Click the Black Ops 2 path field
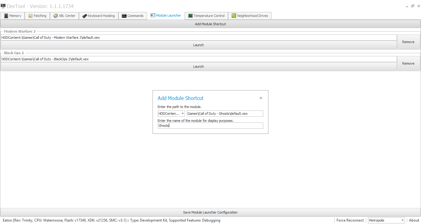 199,59
